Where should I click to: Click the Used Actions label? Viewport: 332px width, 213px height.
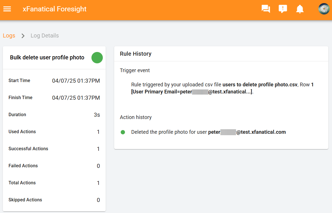(22, 132)
